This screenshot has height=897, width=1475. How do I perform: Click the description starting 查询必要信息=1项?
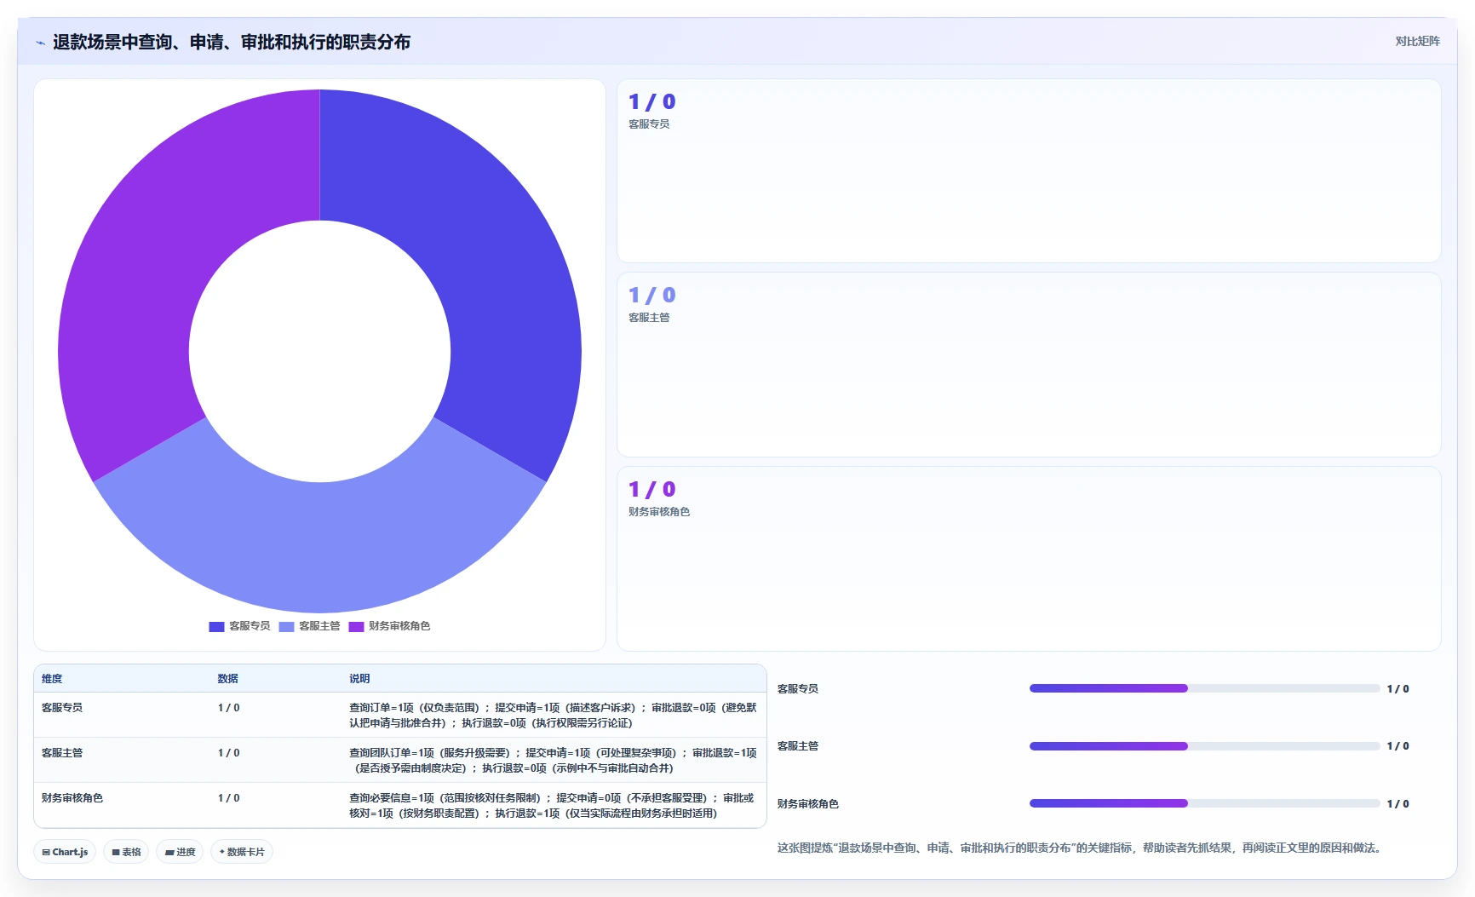point(552,806)
